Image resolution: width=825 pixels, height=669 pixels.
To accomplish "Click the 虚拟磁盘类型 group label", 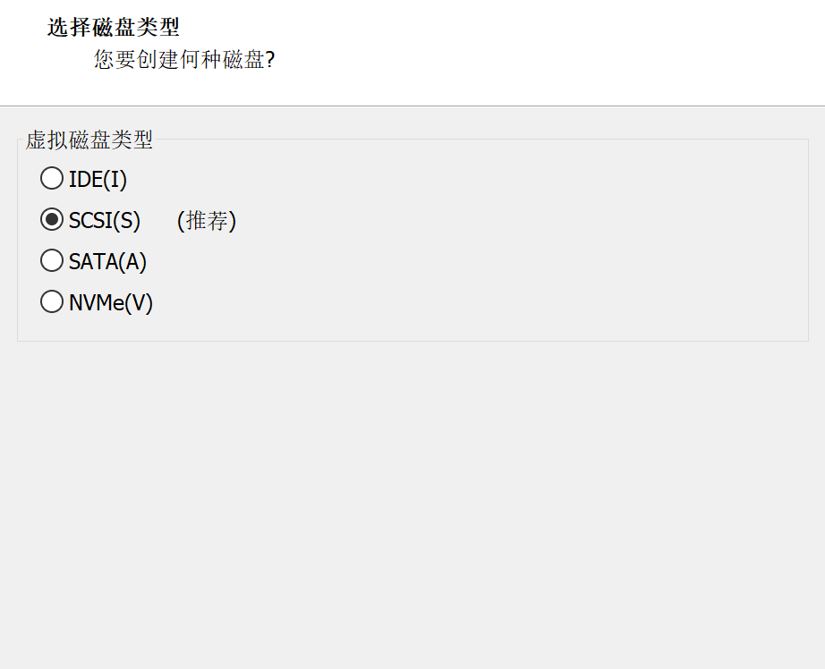I will pyautogui.click(x=89, y=140).
